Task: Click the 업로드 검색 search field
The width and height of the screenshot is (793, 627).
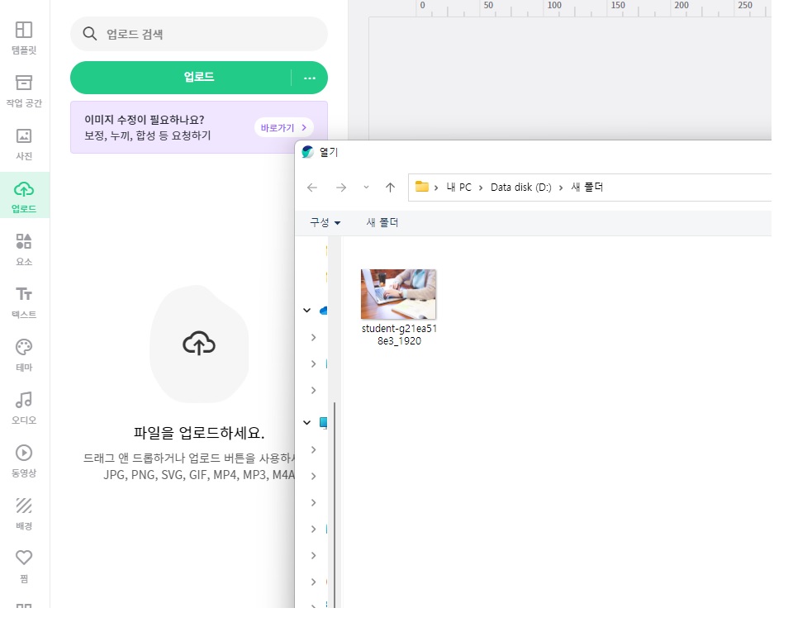Action: pos(198,34)
